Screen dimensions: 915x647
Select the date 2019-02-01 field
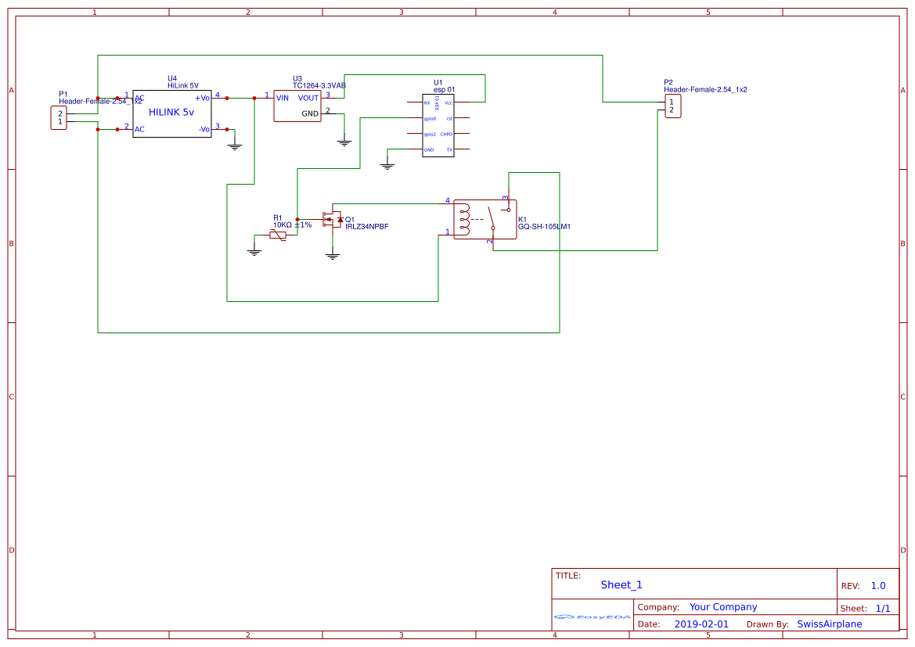(701, 624)
